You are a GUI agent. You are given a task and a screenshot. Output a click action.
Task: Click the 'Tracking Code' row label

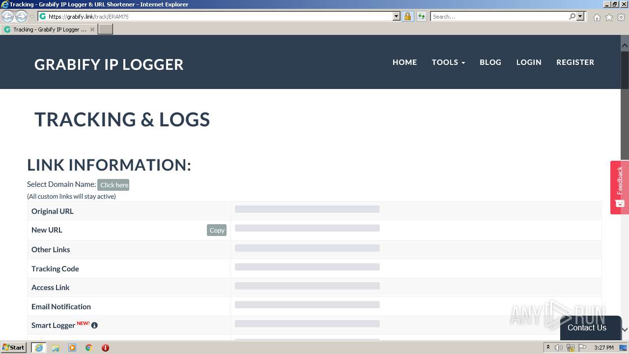[55, 269]
